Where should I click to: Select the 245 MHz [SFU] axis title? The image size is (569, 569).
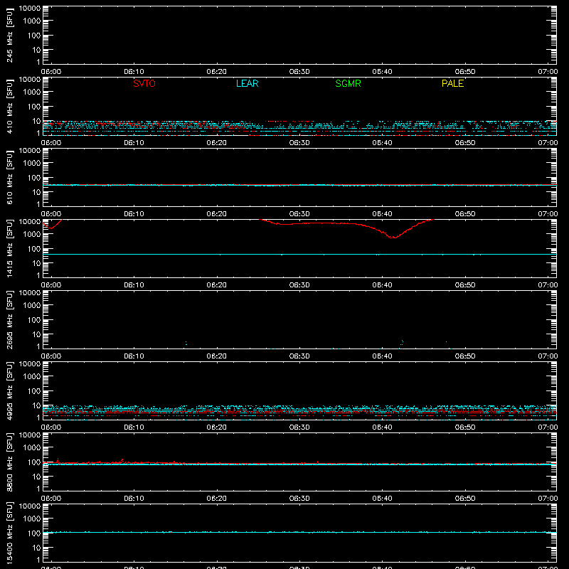(9, 35)
